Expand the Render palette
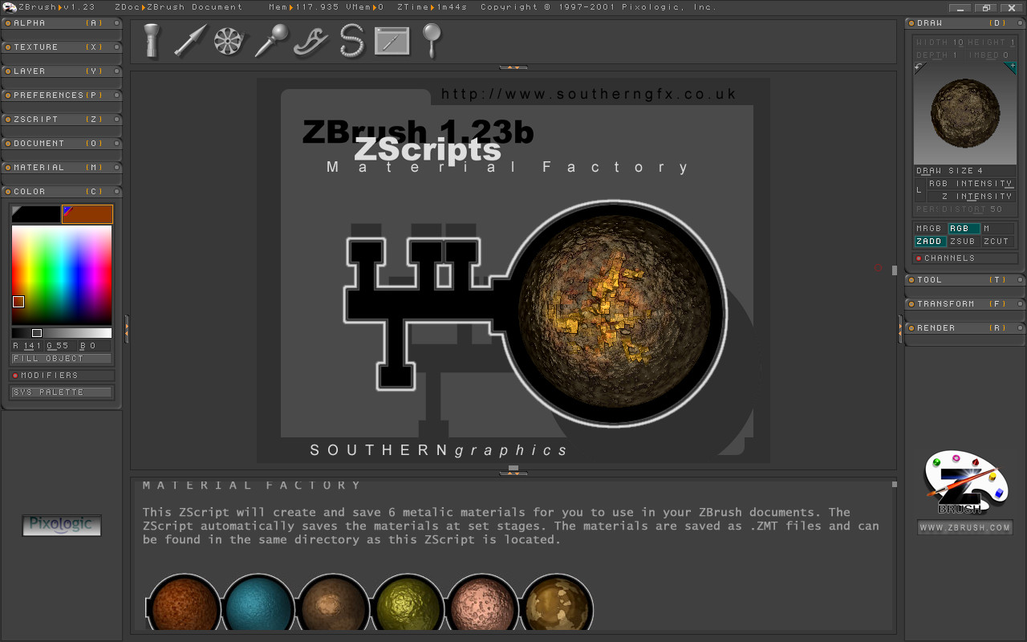This screenshot has height=642, width=1027. [965, 328]
